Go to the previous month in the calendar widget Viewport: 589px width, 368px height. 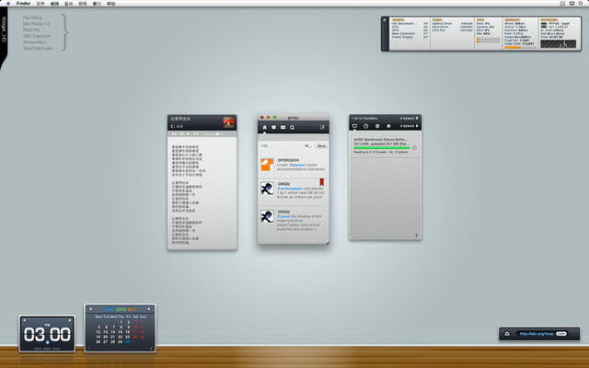click(x=90, y=309)
